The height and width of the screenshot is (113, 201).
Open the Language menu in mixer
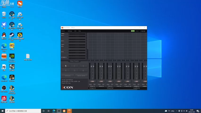pyautogui.click(x=143, y=31)
